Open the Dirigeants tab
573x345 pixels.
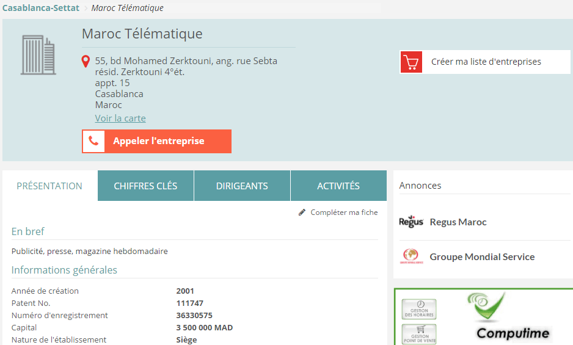(242, 186)
